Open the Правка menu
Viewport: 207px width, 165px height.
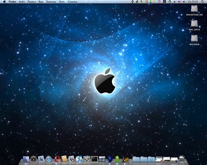point(31,2)
